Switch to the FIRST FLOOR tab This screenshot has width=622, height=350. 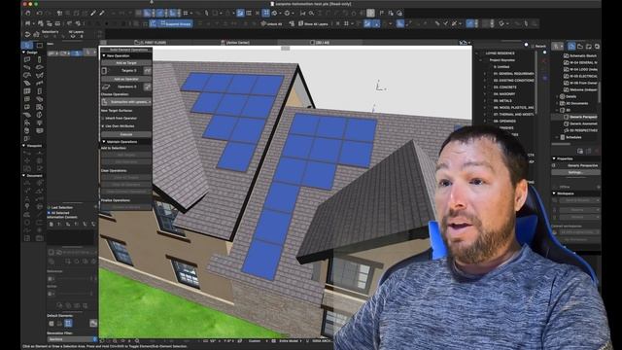point(151,42)
